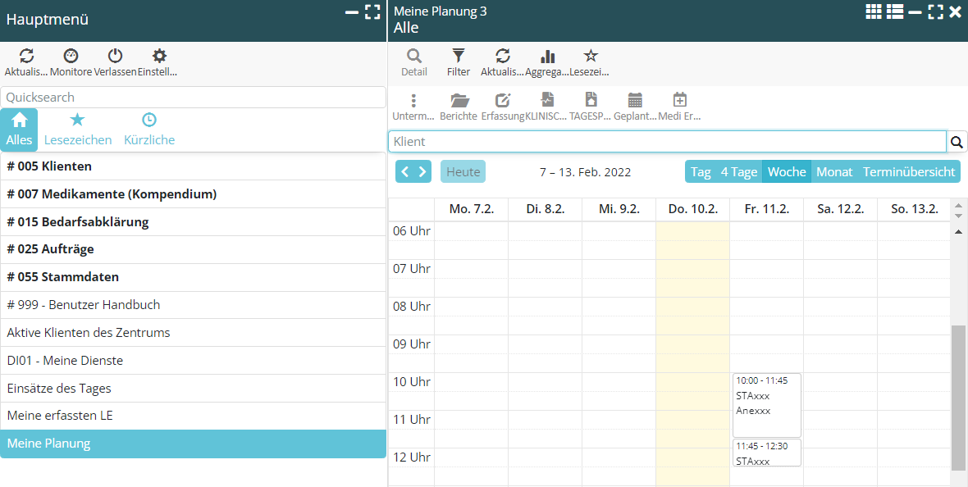Screen dimensions: 968x487
Task: Open the Aggregation bar chart icon
Action: tap(547, 57)
